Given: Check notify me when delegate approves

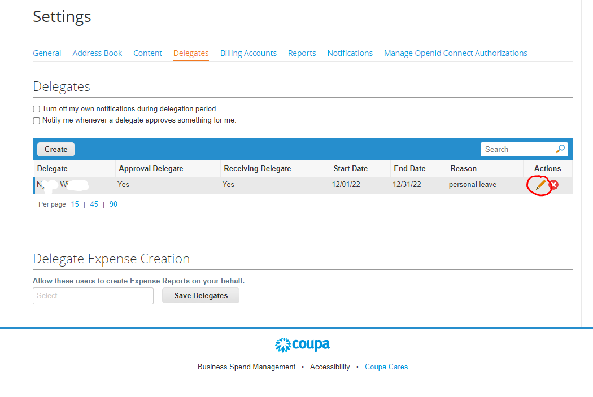Looking at the screenshot, I should (x=37, y=121).
